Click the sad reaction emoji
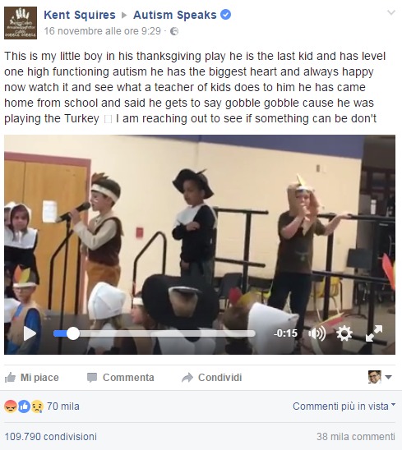 [37, 406]
